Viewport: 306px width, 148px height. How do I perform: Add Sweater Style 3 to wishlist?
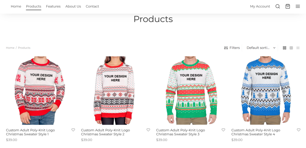pos(223,130)
